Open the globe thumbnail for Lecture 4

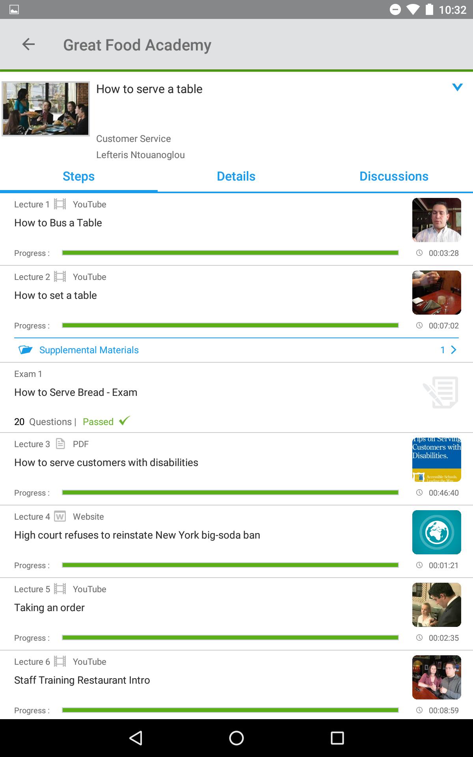tap(437, 532)
